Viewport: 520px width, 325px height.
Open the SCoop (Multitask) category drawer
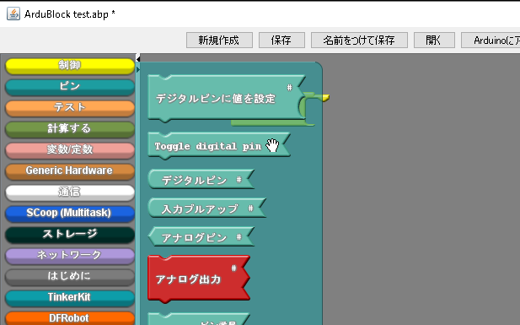tap(70, 214)
